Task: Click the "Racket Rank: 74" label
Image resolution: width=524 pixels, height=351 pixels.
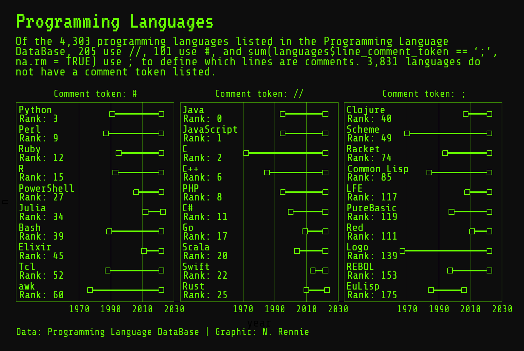Action: (x=369, y=153)
